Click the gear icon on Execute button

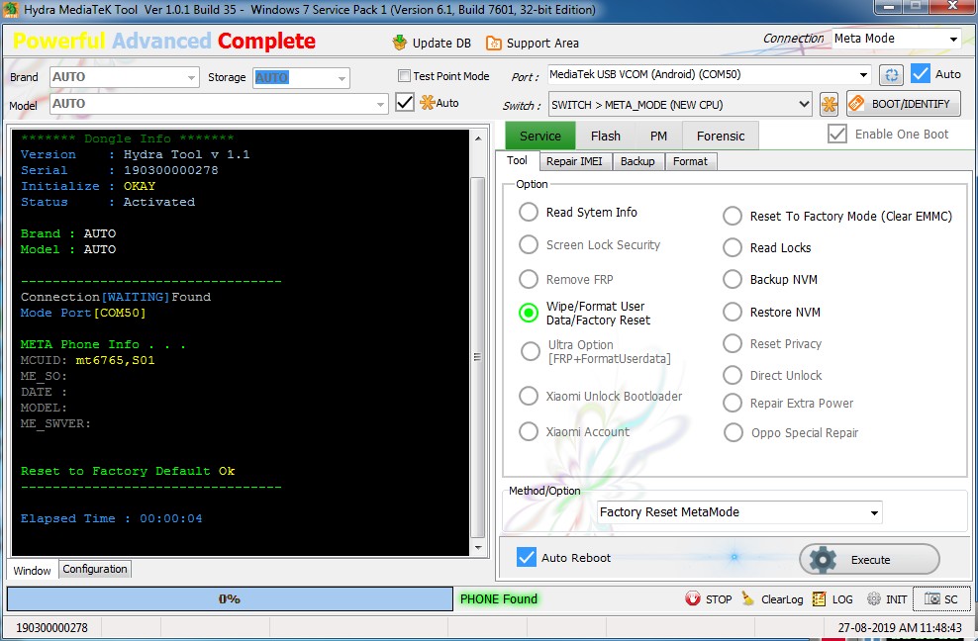(x=823, y=559)
